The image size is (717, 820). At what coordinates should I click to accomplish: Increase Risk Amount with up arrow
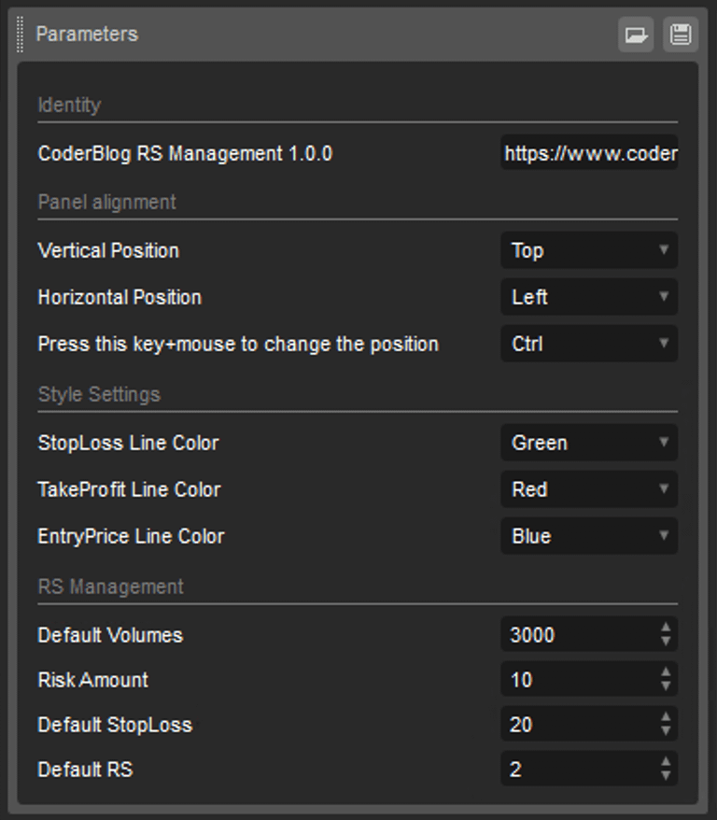click(x=666, y=672)
